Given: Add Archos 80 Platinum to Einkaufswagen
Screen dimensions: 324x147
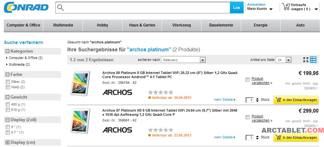Looking at the screenshot, I should click(x=296, y=100).
